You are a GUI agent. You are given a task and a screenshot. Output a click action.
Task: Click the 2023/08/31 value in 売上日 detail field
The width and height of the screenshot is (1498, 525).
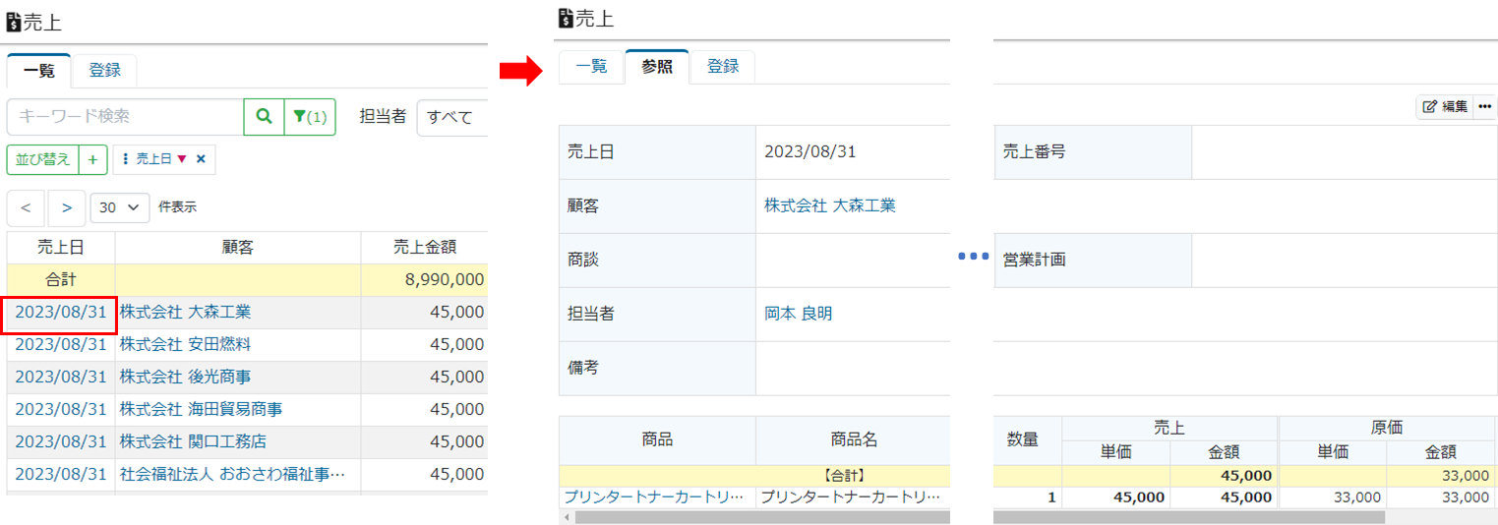(809, 151)
